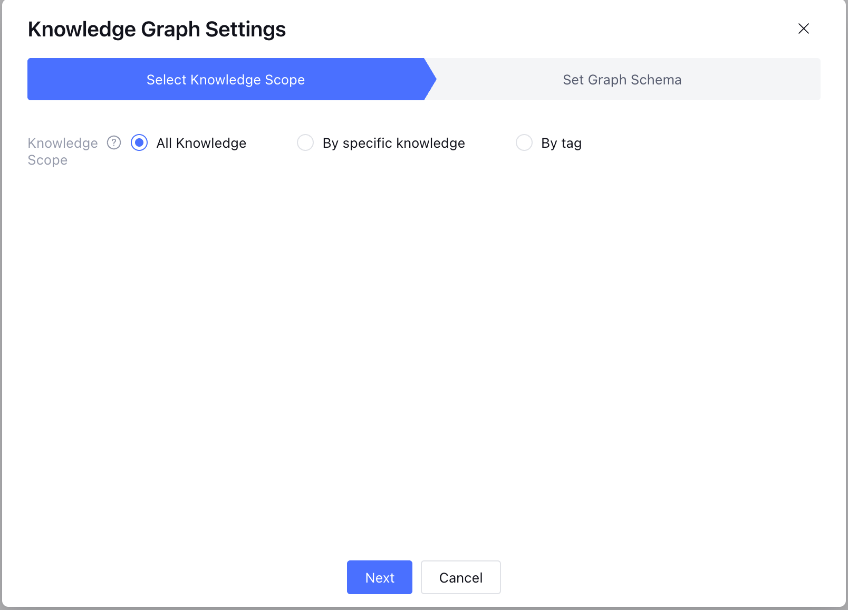Click the "By tag" label text
The width and height of the screenshot is (848, 610).
tap(561, 143)
